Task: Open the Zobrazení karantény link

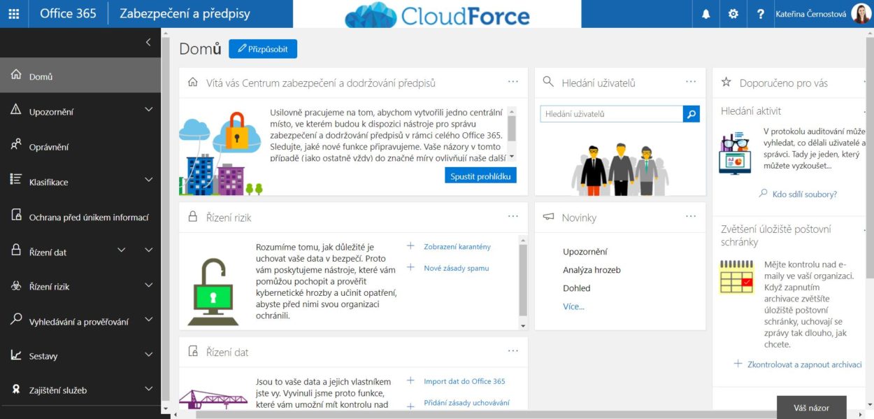Action: tap(457, 246)
